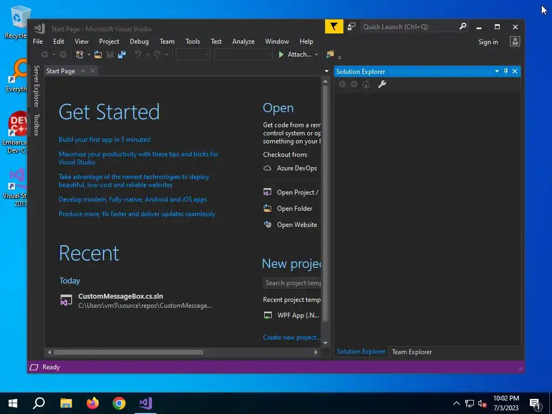Open Windows notification center icon
The image size is (552, 414).
coord(535,403)
